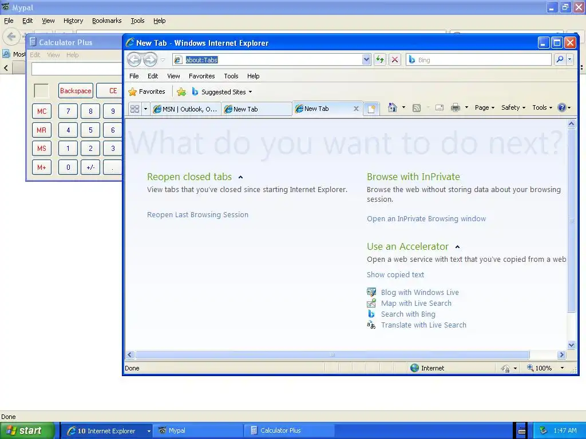
Task: Open Mypal History menu
Action: coord(73,21)
